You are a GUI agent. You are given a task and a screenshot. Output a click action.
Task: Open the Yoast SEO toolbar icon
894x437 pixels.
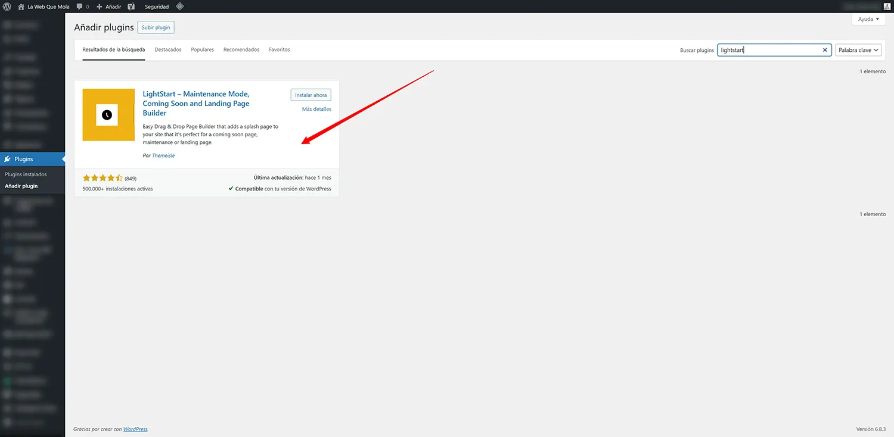pyautogui.click(x=131, y=7)
